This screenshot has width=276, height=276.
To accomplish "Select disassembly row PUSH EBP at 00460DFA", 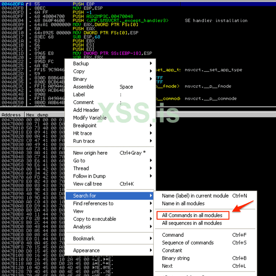I will 138,4.
